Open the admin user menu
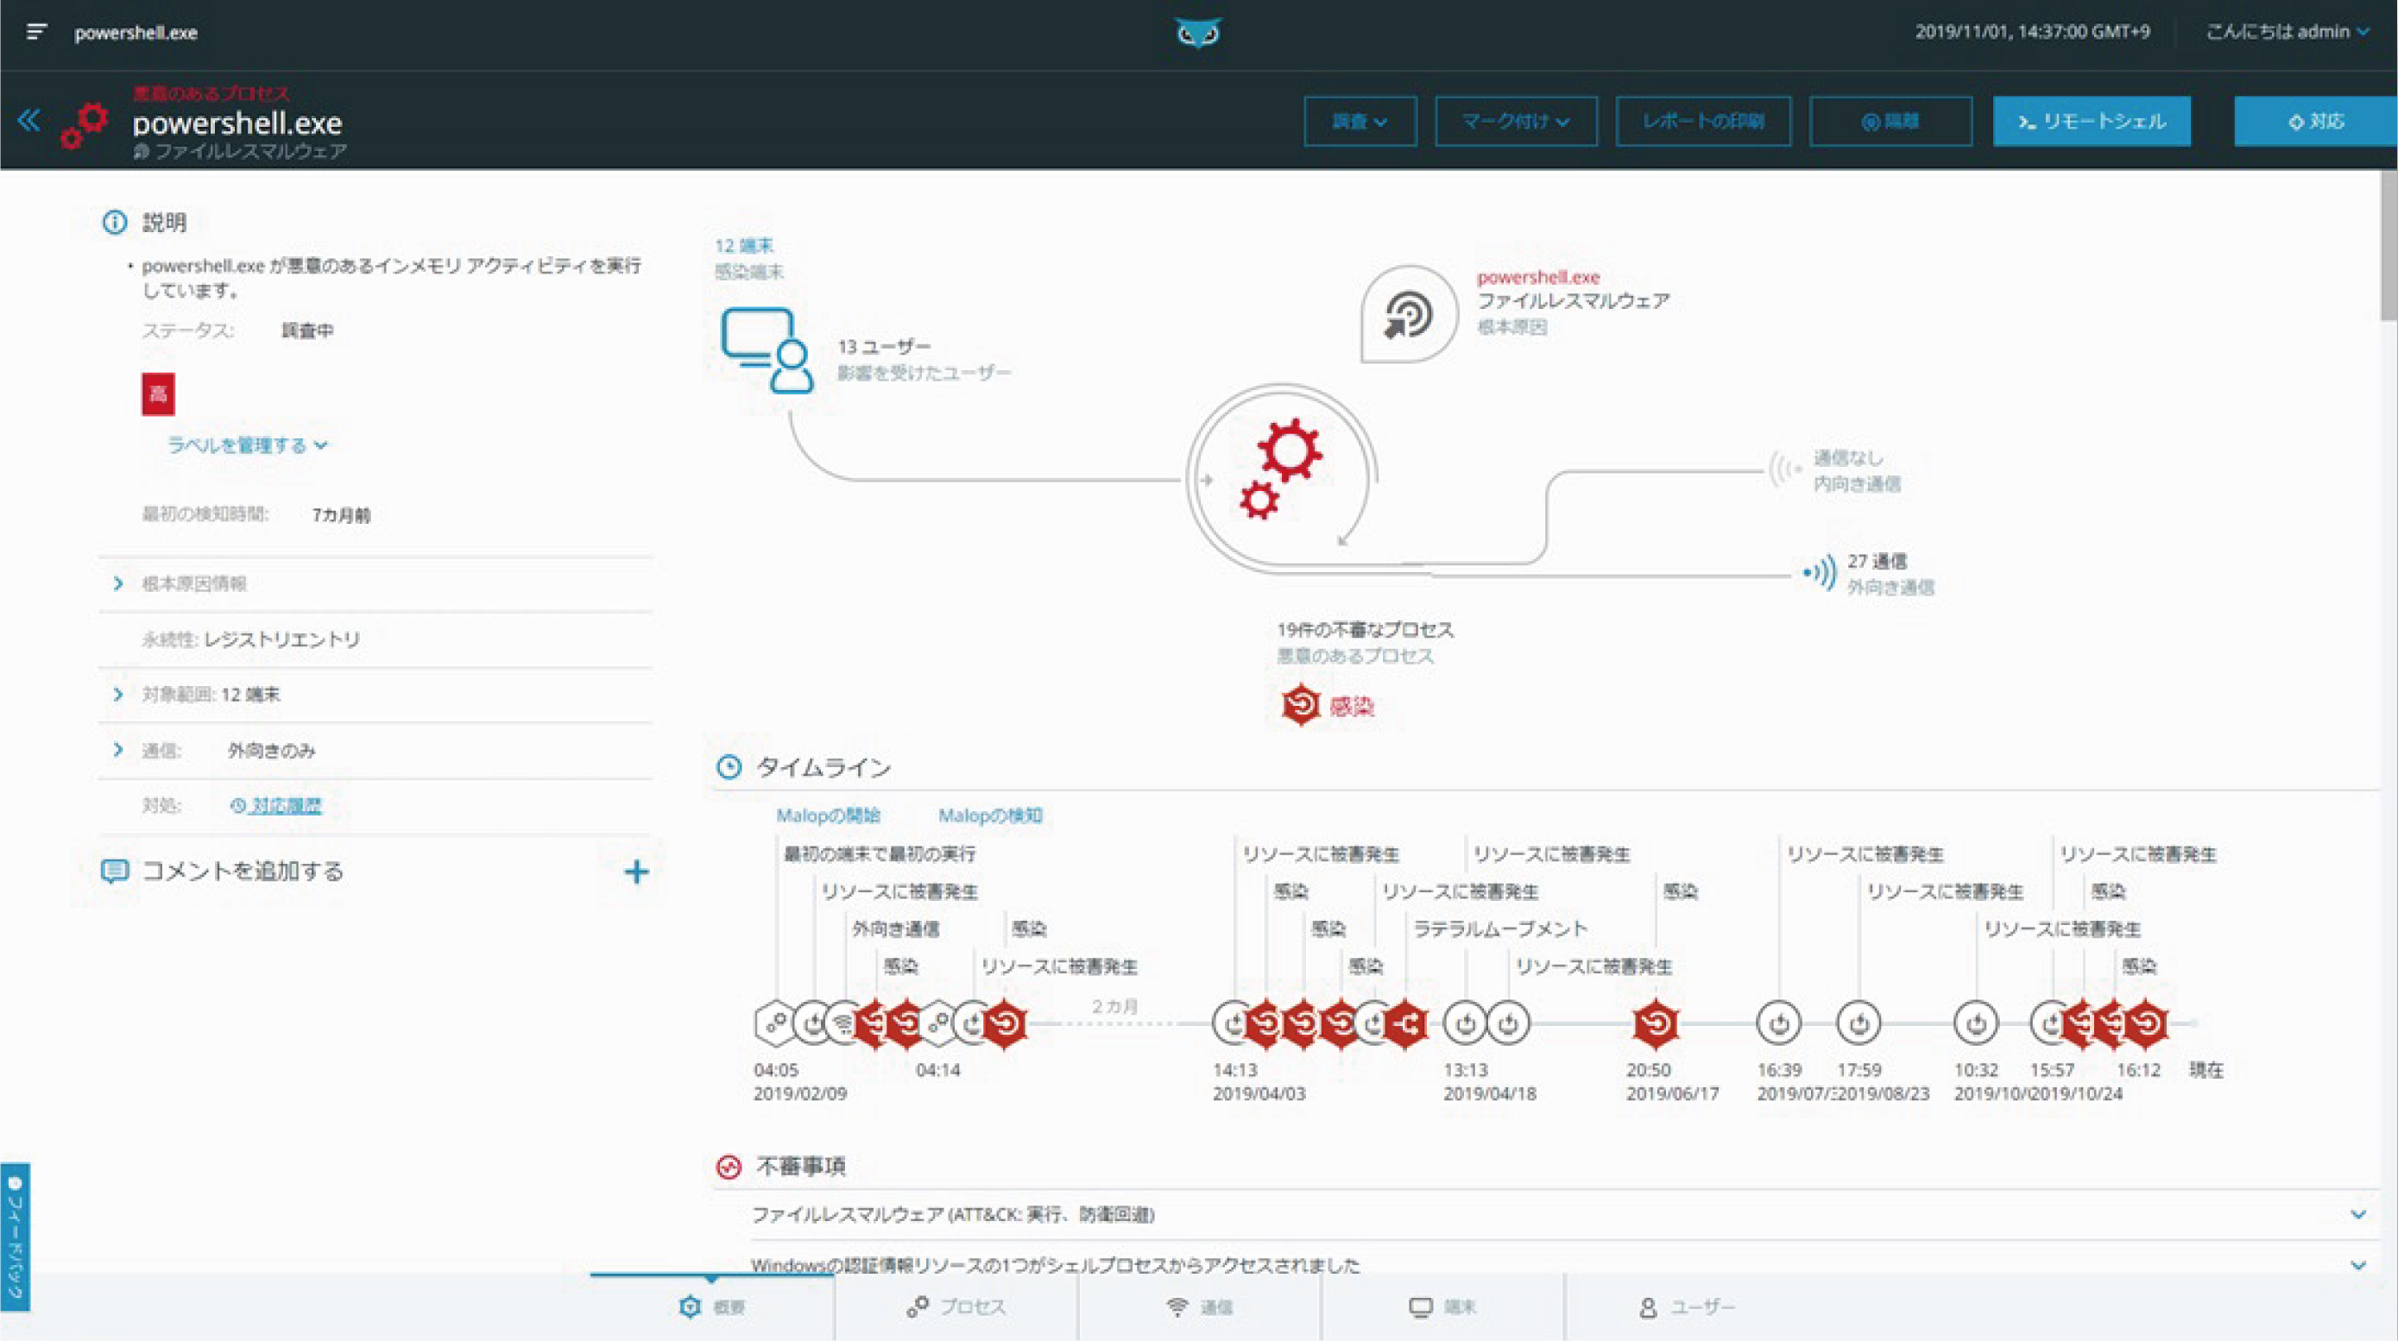This screenshot has width=2398, height=1341. pos(2287,32)
